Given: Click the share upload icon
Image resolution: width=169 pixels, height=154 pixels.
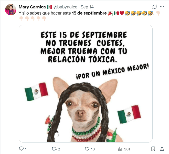Looking at the screenshot, I should point(162,149).
